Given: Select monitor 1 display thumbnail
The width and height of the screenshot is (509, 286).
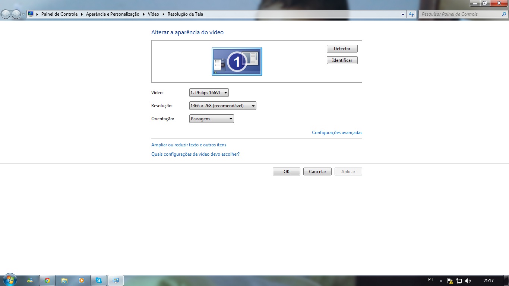Looking at the screenshot, I should [x=237, y=61].
